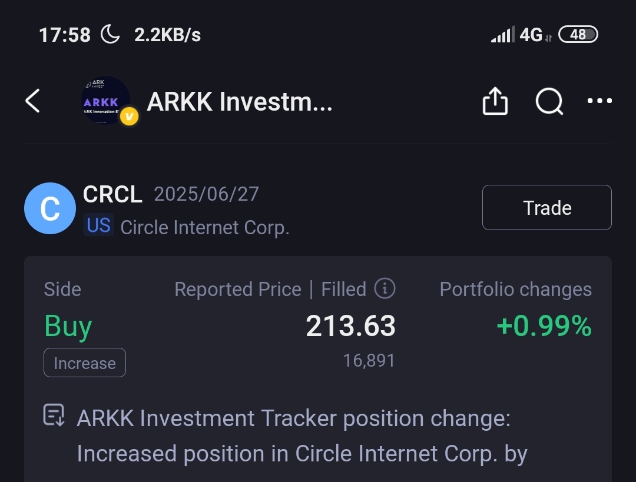Click the Trade button
636x482 pixels.
(x=546, y=208)
